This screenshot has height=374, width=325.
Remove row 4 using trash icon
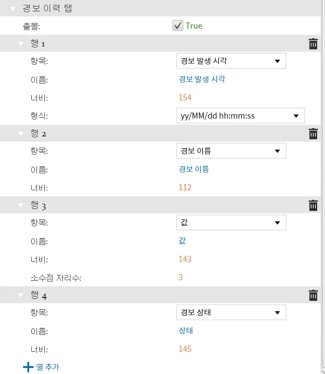313,295
